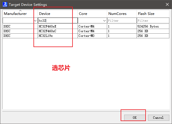Click NumCores value 1 in HC32F460xE row
This screenshot has height=124, width=172.
click(x=122, y=26)
